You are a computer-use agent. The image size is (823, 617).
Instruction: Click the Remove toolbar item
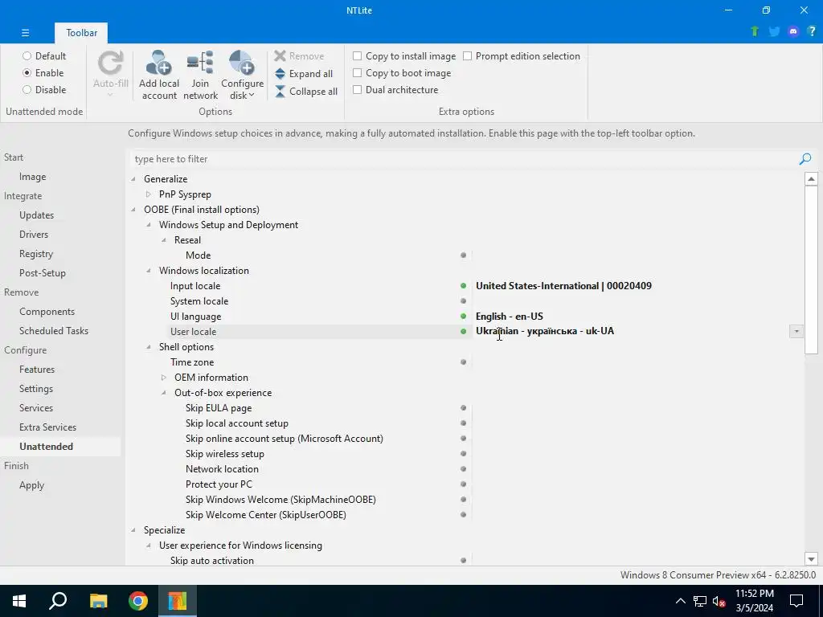click(x=299, y=55)
